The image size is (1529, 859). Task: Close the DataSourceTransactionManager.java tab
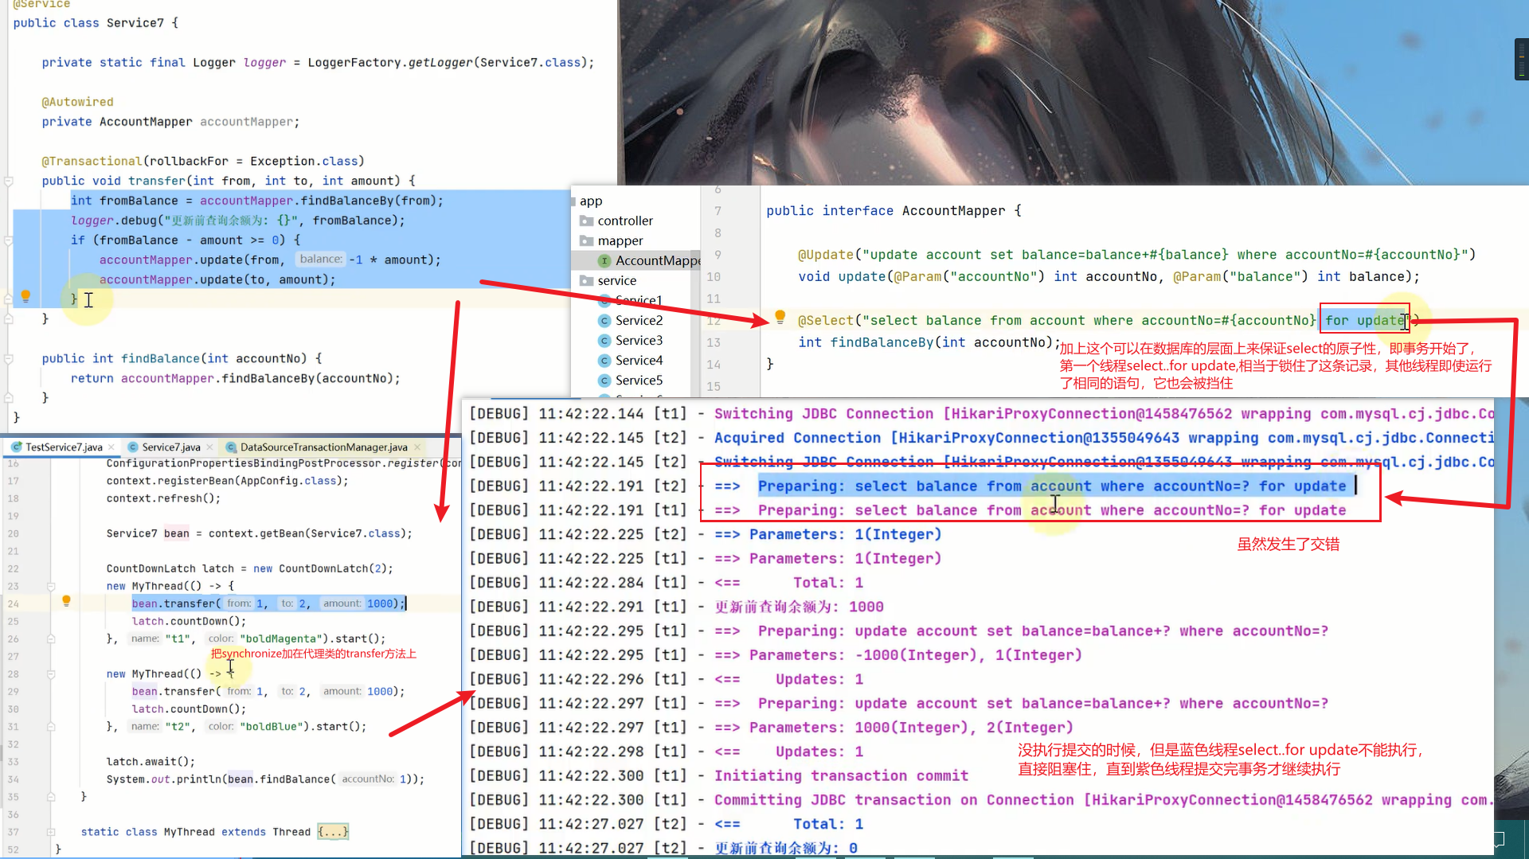pos(417,447)
